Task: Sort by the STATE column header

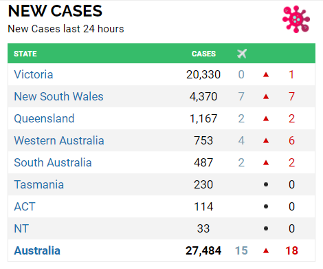Action: pyautogui.click(x=25, y=54)
